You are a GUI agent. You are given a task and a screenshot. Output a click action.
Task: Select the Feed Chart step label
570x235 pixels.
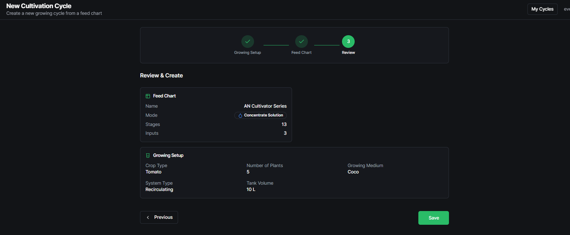[x=301, y=53]
